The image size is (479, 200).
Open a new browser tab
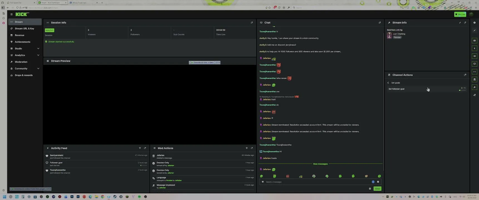click(x=102, y=3)
